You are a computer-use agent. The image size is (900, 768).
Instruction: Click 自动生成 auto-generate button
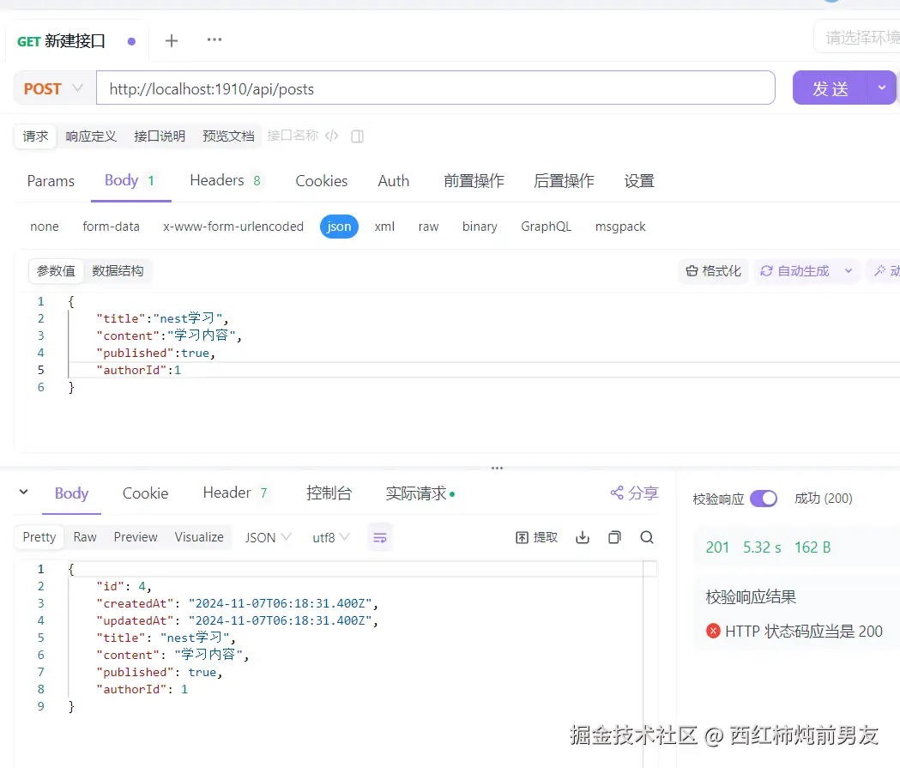click(x=795, y=271)
